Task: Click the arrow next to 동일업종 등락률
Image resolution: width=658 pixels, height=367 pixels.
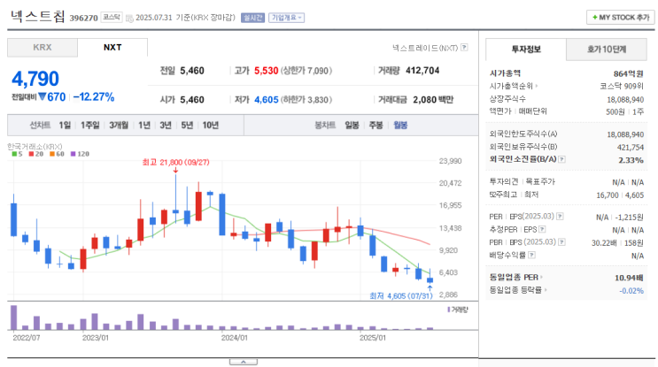Action: 546,290
